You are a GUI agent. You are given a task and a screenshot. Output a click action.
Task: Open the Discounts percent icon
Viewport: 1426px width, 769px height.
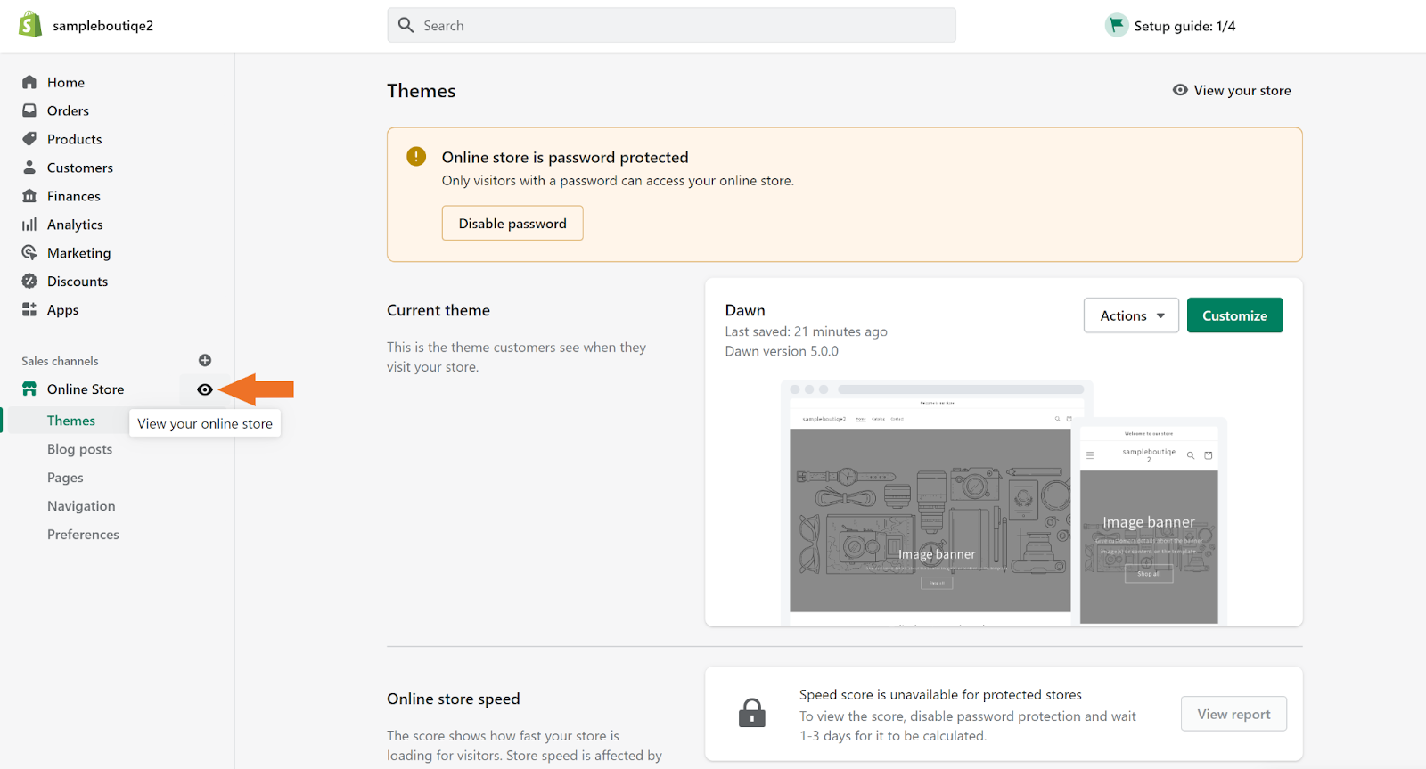(29, 282)
